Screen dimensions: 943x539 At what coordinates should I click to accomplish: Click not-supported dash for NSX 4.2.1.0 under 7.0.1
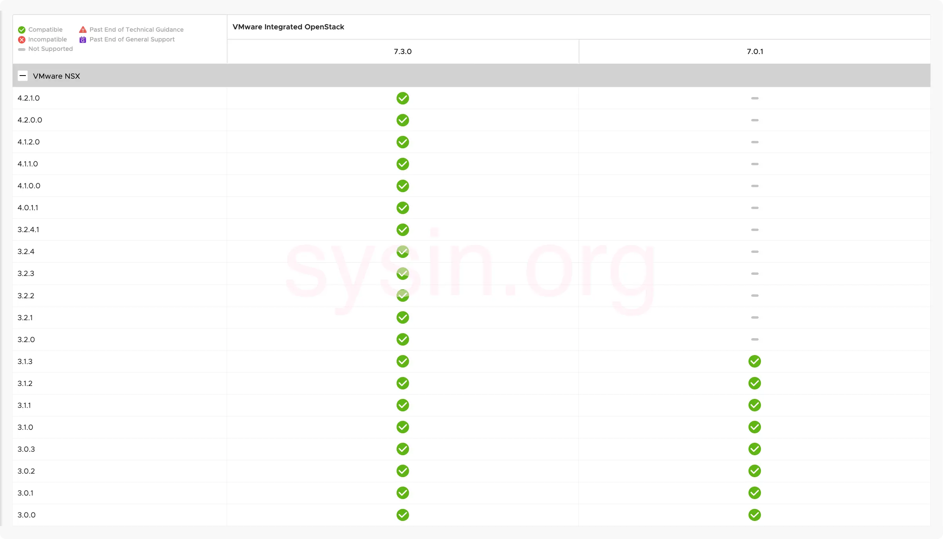point(755,98)
